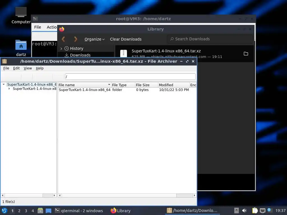Switch to virtual desktop 4
Screen dimensions: 287x215
[33, 211]
